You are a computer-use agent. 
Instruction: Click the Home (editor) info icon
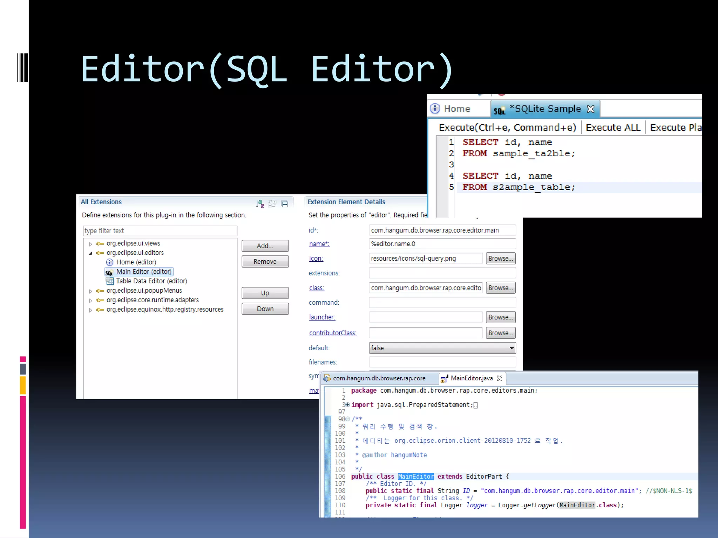[x=109, y=262]
